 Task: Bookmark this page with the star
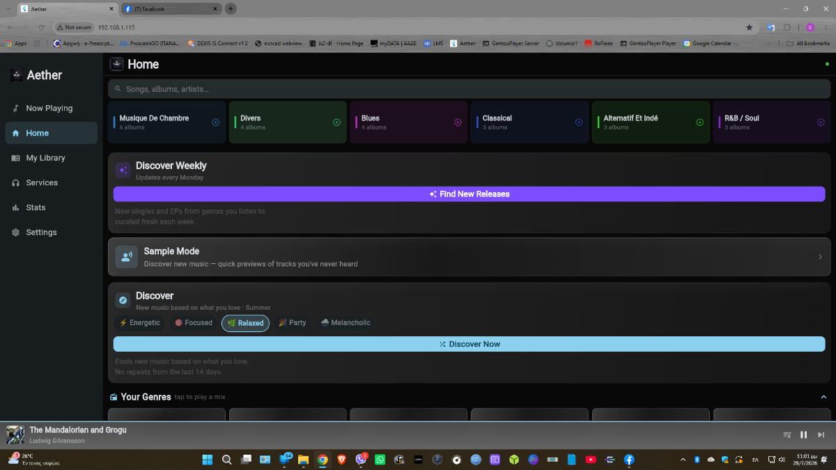tap(749, 27)
